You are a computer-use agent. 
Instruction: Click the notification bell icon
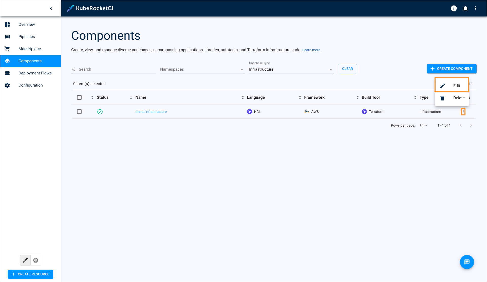465,8
